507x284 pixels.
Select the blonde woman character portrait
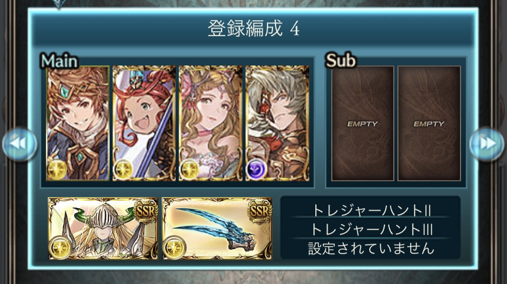tap(211, 123)
